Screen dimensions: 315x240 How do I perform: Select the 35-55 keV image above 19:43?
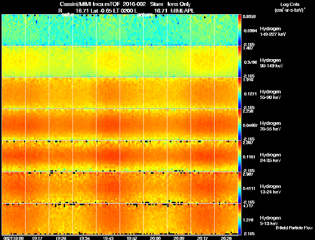pyautogui.click(x=108, y=125)
